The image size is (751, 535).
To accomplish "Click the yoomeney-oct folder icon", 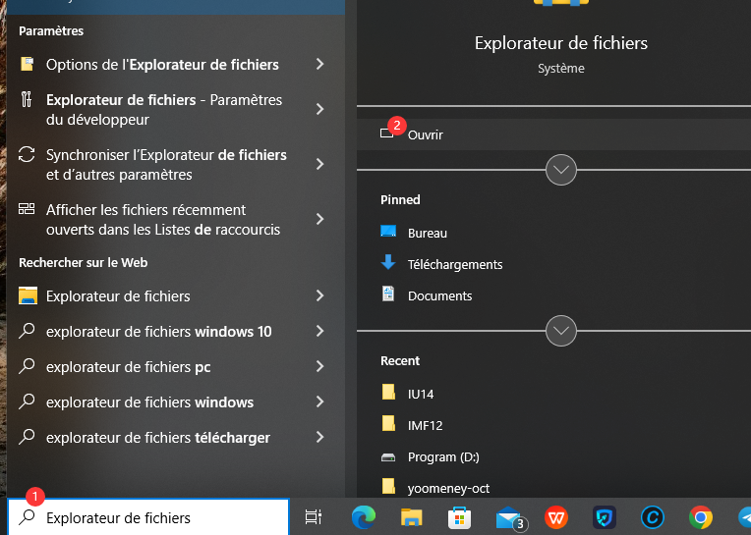I will pos(388,486).
